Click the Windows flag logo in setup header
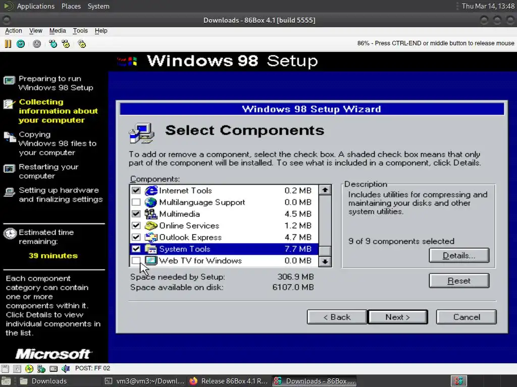This screenshot has height=387, width=517. (x=127, y=61)
